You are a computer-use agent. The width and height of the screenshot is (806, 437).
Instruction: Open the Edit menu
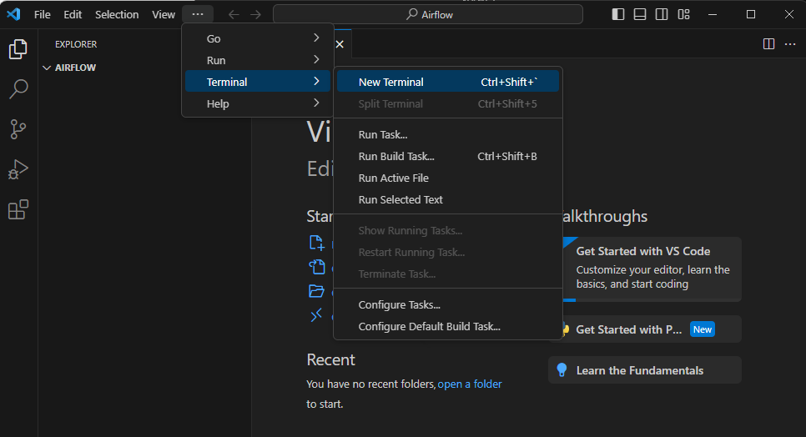[73, 14]
